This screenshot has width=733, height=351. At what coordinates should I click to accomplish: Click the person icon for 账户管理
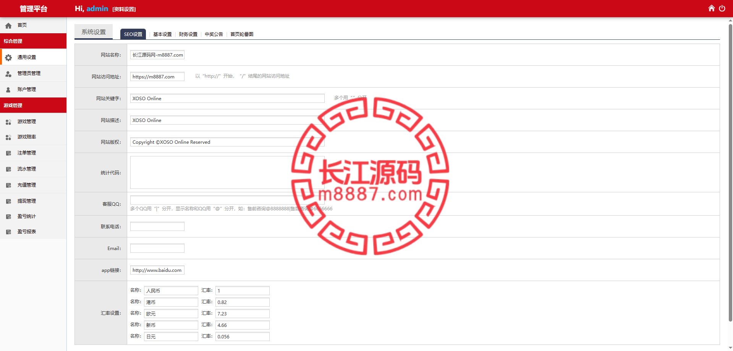pos(8,90)
